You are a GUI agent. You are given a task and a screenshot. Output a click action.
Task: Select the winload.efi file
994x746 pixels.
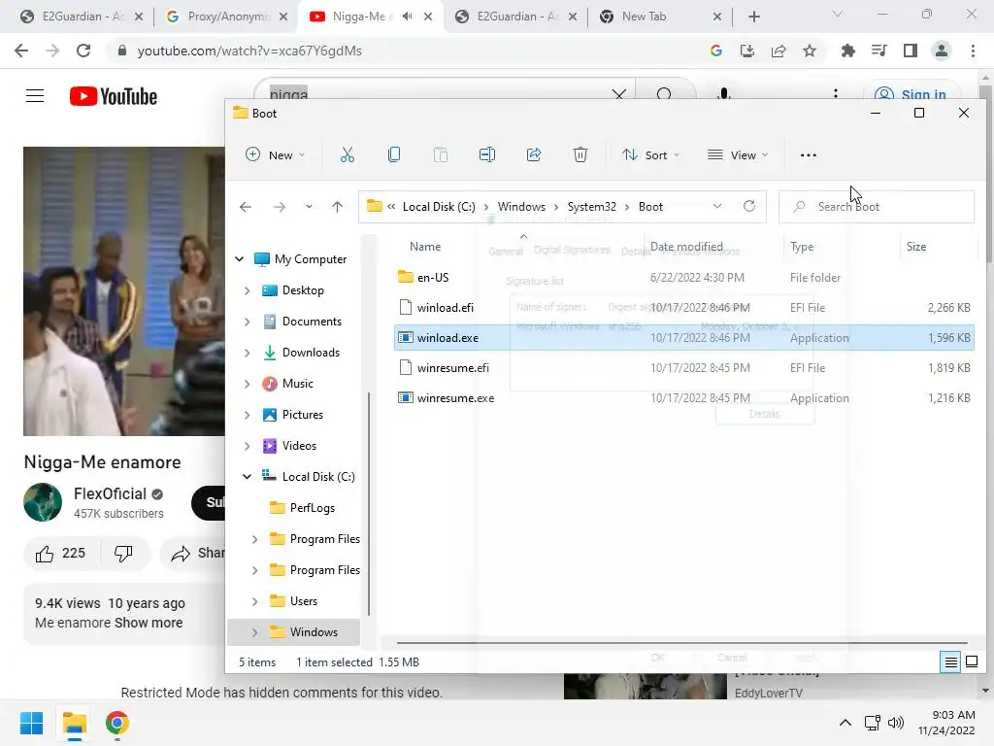tap(684, 308)
